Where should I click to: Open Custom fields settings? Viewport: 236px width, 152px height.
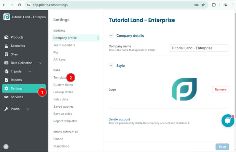[x=63, y=85]
